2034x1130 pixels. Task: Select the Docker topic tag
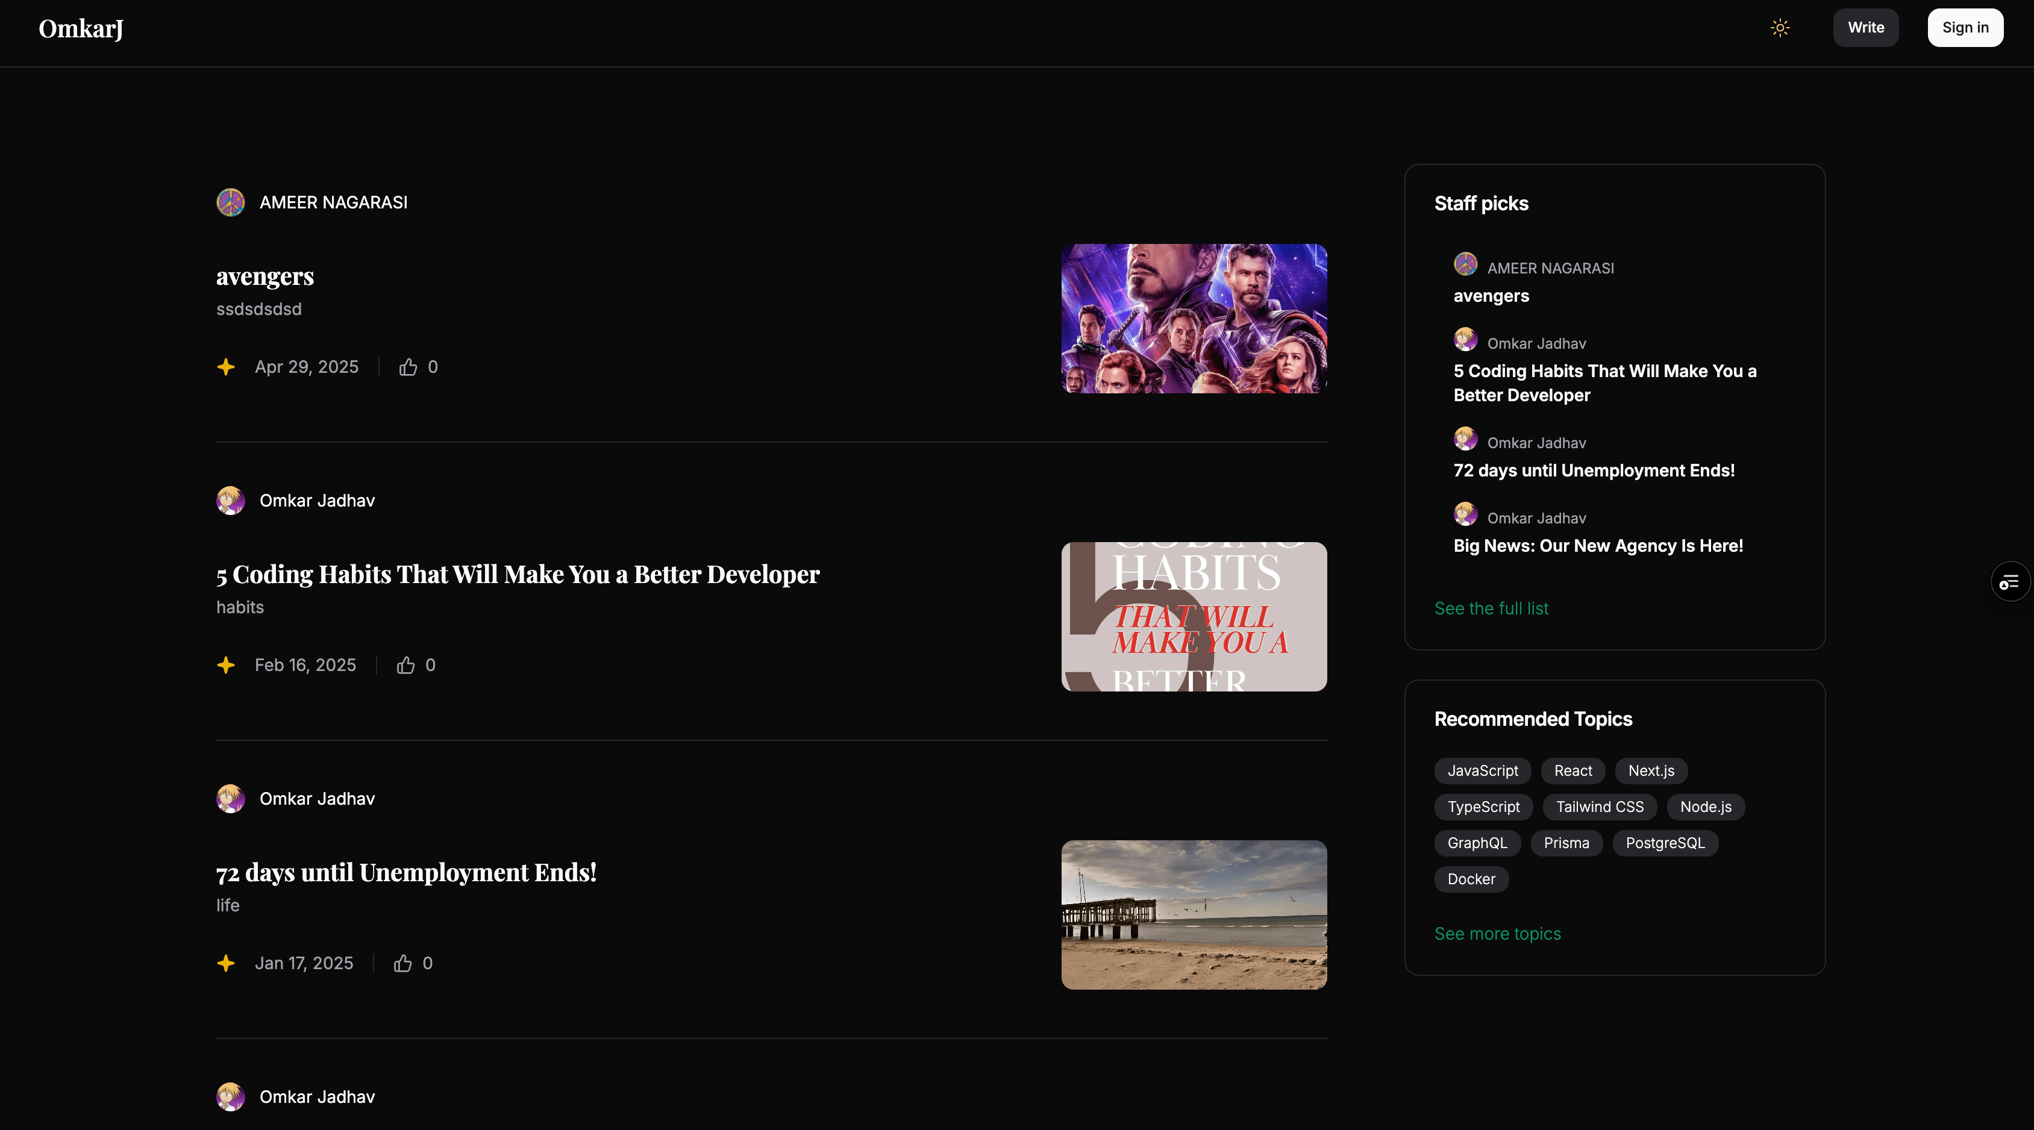[x=1471, y=879]
